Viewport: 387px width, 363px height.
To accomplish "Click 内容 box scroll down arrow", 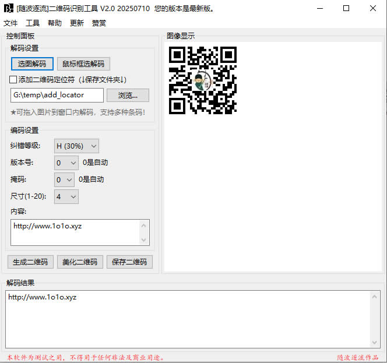I will point(143,240).
